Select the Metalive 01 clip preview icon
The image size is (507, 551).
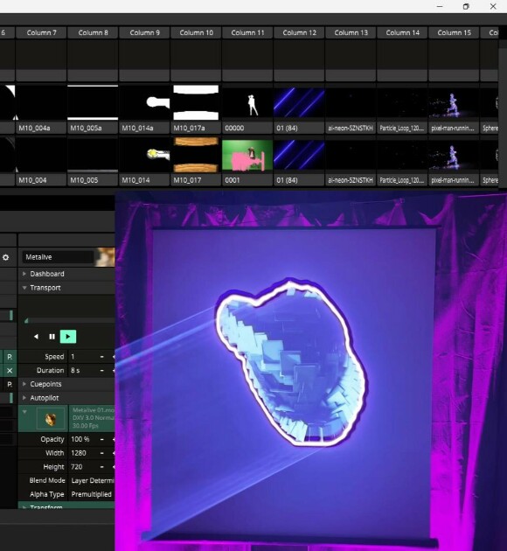(51, 419)
